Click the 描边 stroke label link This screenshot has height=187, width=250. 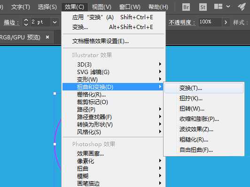point(11,22)
